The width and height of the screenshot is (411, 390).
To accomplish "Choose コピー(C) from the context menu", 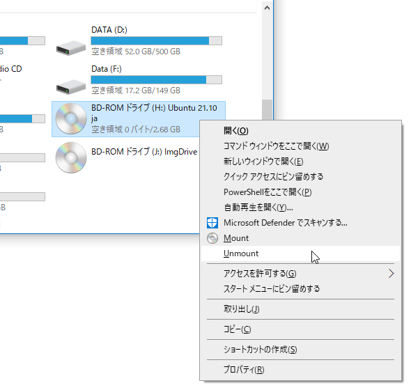I will [x=300, y=329].
